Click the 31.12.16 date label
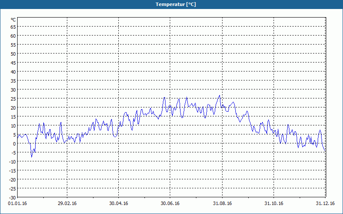This screenshot has width=343, height=214. (x=325, y=204)
